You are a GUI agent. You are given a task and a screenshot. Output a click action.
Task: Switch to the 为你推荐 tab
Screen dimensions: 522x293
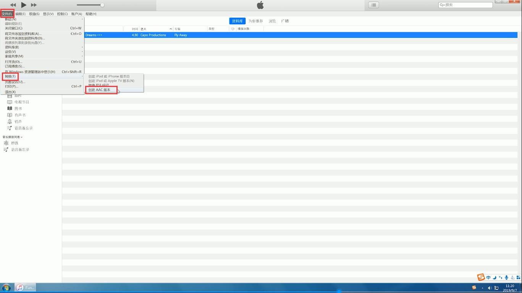pyautogui.click(x=255, y=21)
